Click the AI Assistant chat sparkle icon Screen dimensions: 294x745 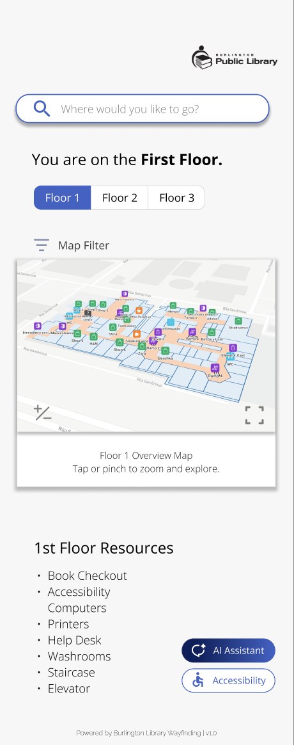198,650
